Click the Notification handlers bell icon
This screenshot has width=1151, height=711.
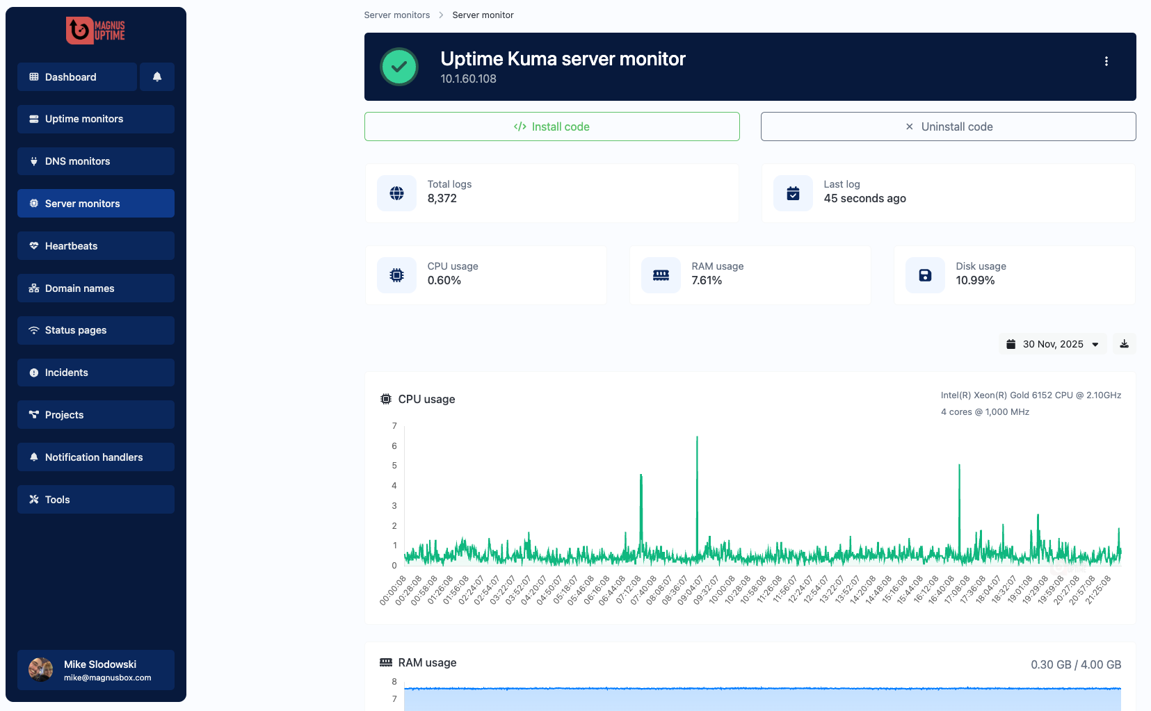point(34,457)
